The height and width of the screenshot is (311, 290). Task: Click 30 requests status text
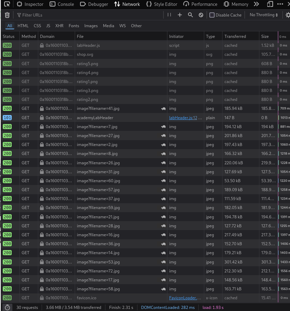coord(27,308)
